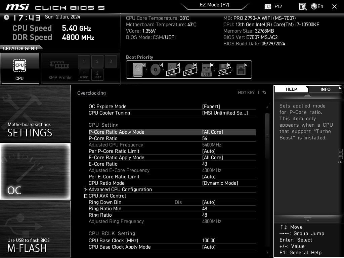Image resolution: width=344 pixels, height=258 pixels.
Task: Open OC Explore Mode Expert dropdown
Action: pos(211,106)
